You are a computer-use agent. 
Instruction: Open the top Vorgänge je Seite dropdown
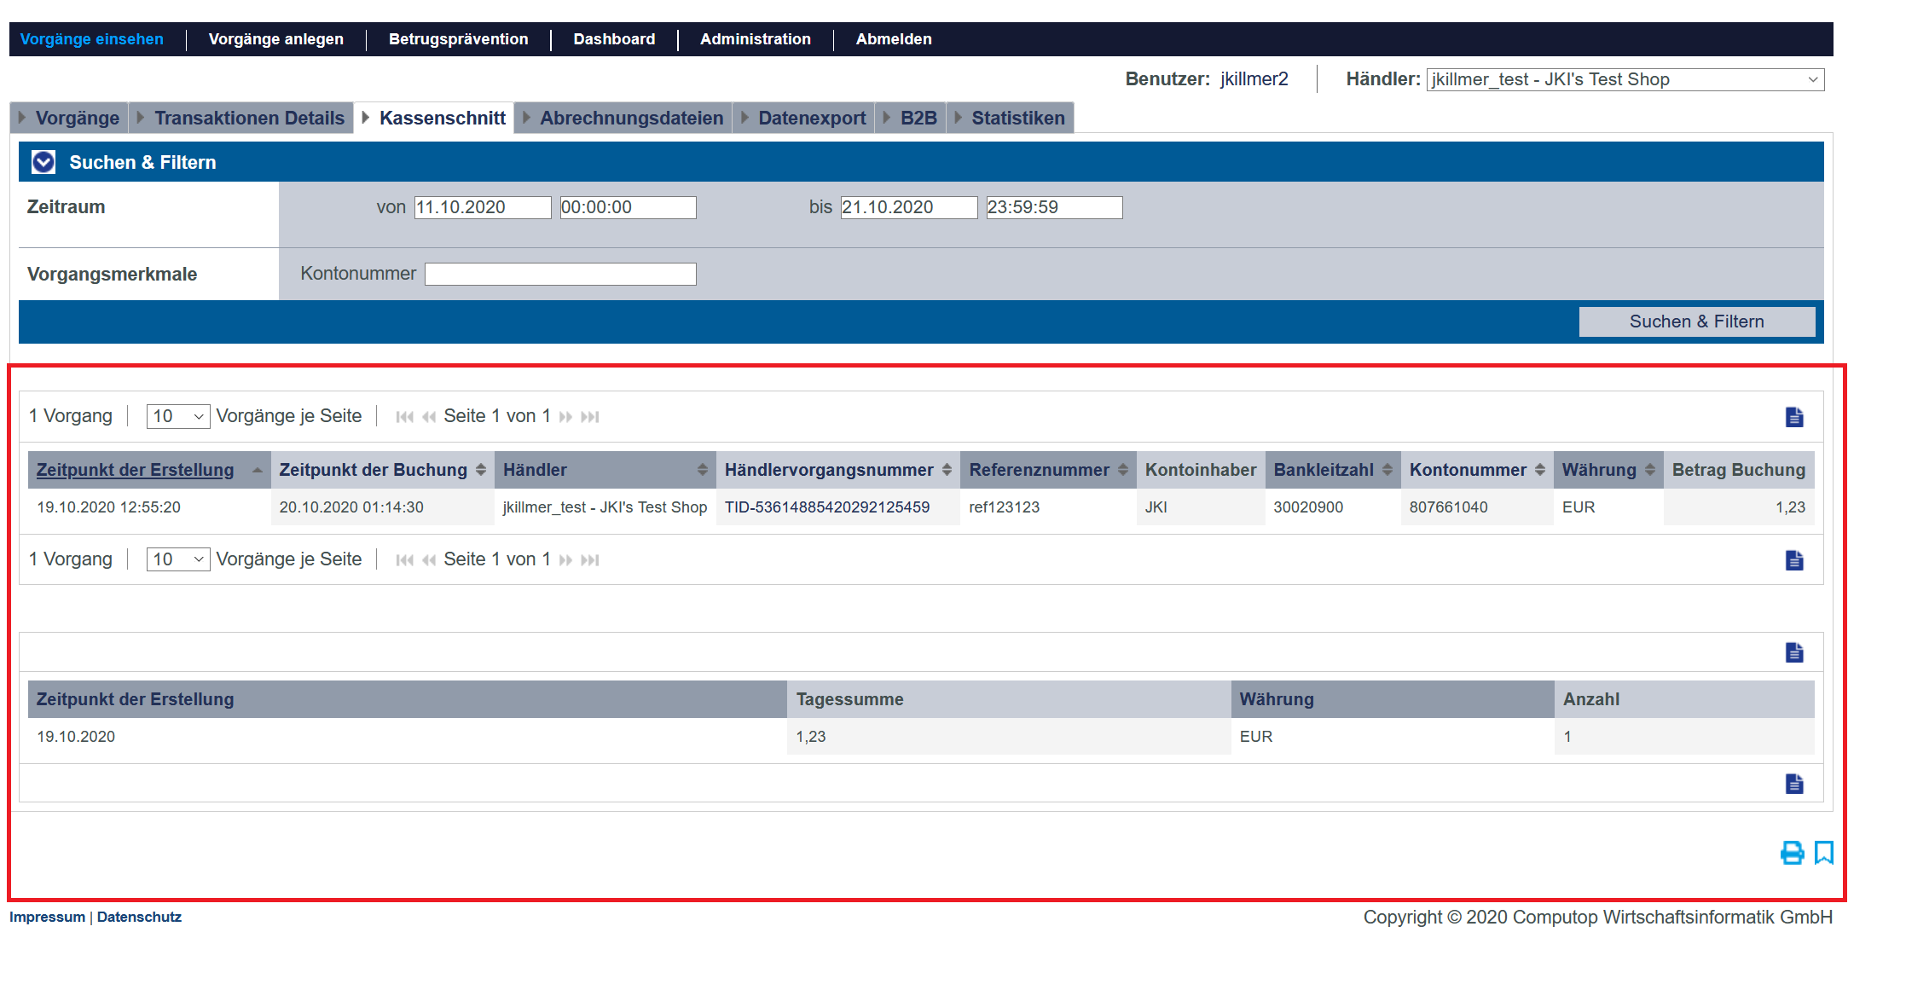(x=177, y=416)
